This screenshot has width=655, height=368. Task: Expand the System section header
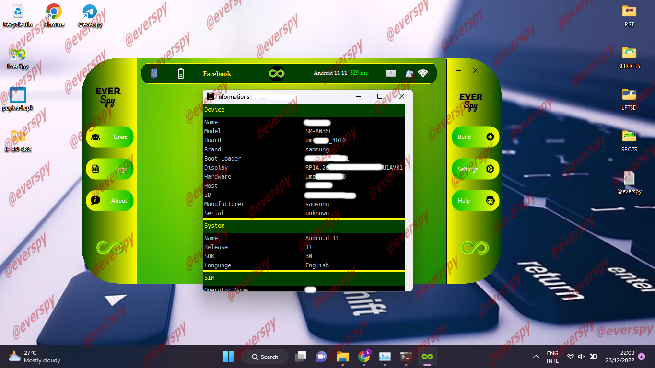point(214,225)
